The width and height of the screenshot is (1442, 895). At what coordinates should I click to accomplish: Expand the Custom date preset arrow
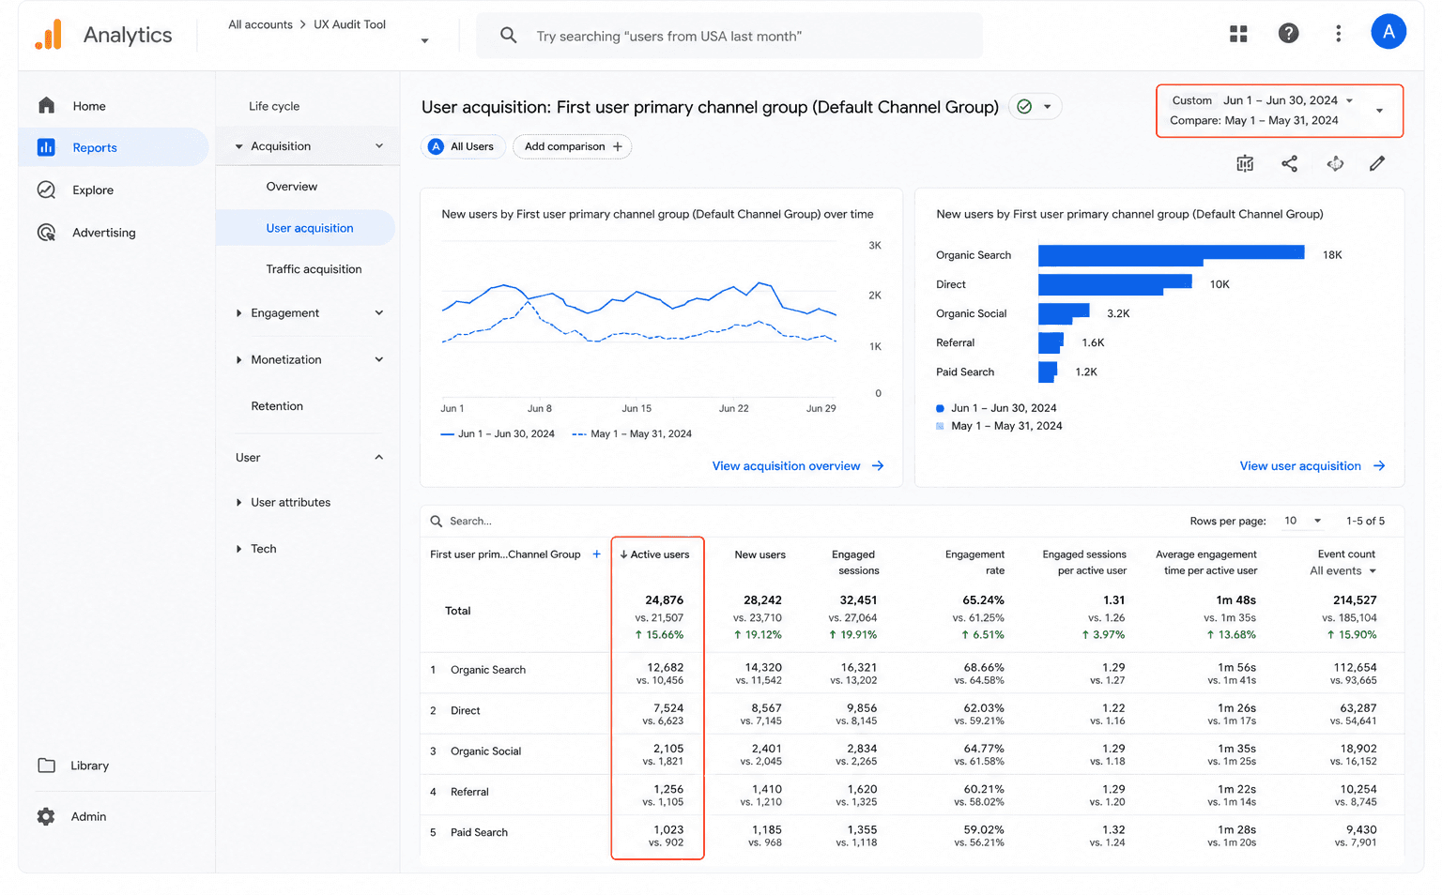[x=1349, y=100]
